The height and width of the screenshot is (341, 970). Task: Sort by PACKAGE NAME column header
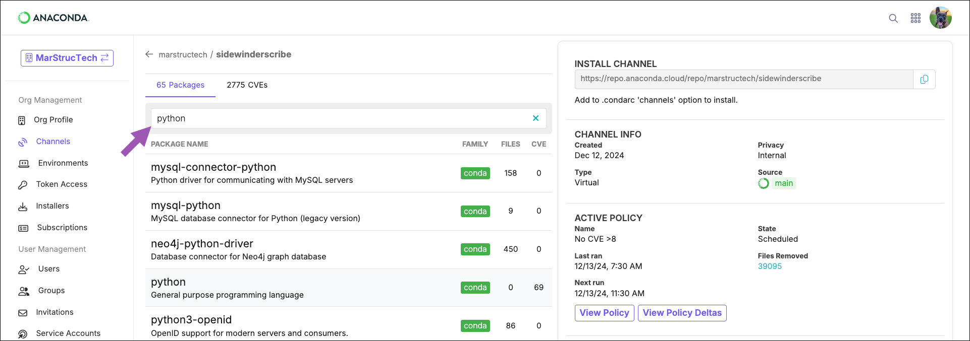(180, 144)
